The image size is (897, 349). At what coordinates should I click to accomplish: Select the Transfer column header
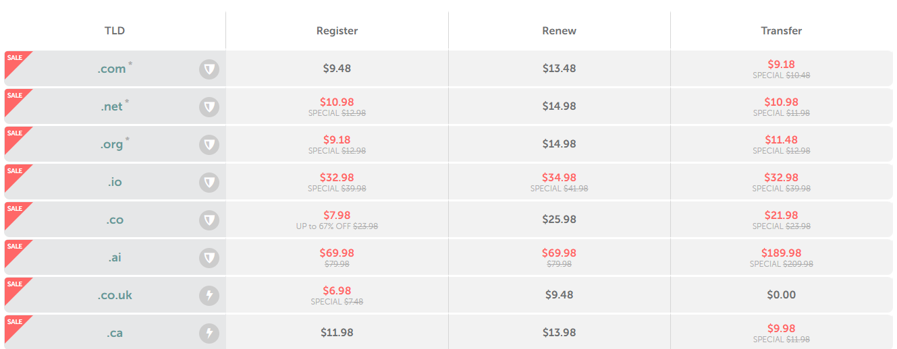[x=782, y=30]
